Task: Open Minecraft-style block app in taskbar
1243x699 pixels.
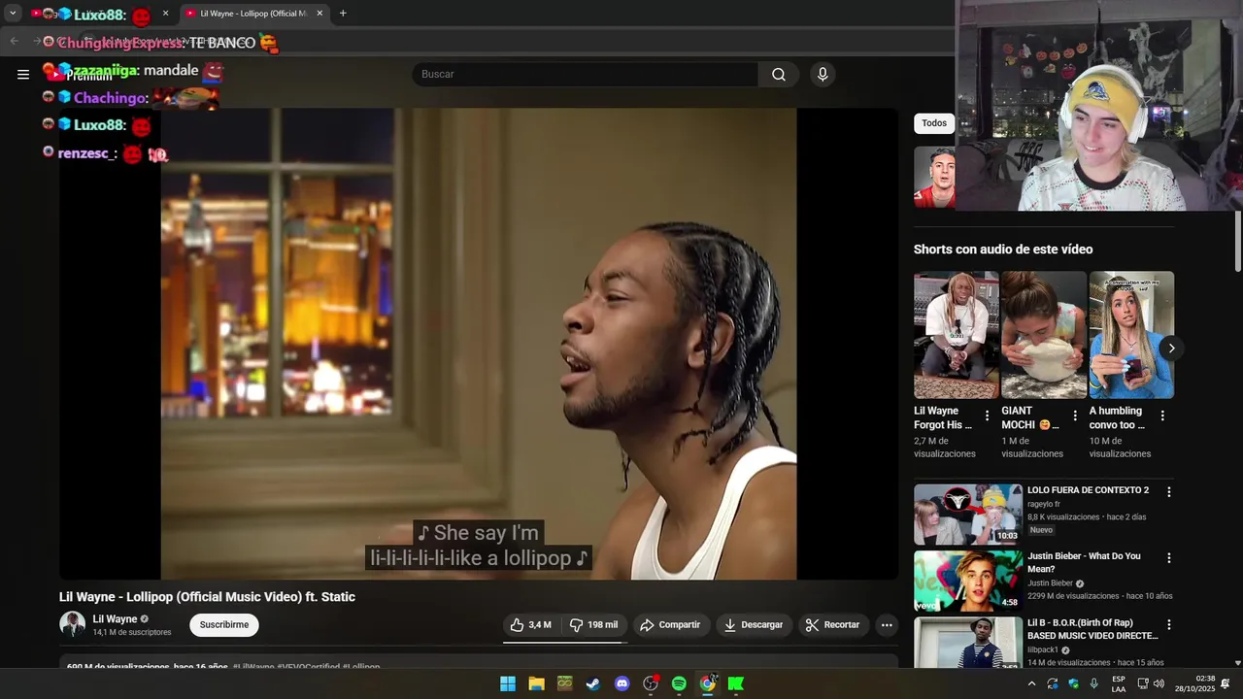Action: coord(565,683)
